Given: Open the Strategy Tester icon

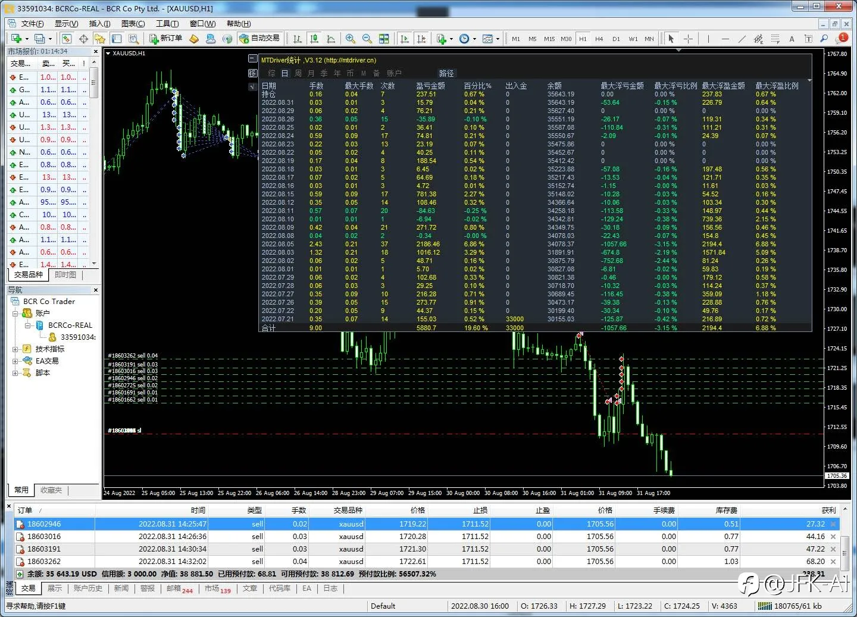Looking at the screenshot, I should [x=134, y=39].
